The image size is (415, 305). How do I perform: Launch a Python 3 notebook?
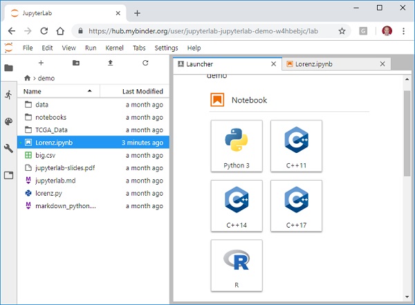(237, 146)
